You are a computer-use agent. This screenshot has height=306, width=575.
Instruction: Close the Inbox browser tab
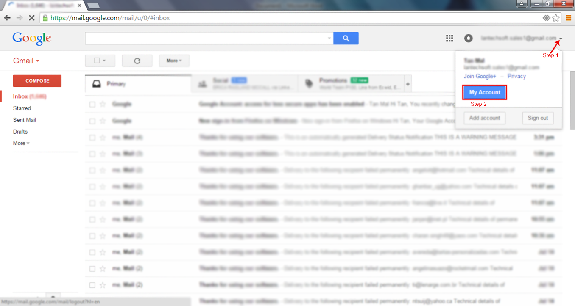(x=79, y=6)
